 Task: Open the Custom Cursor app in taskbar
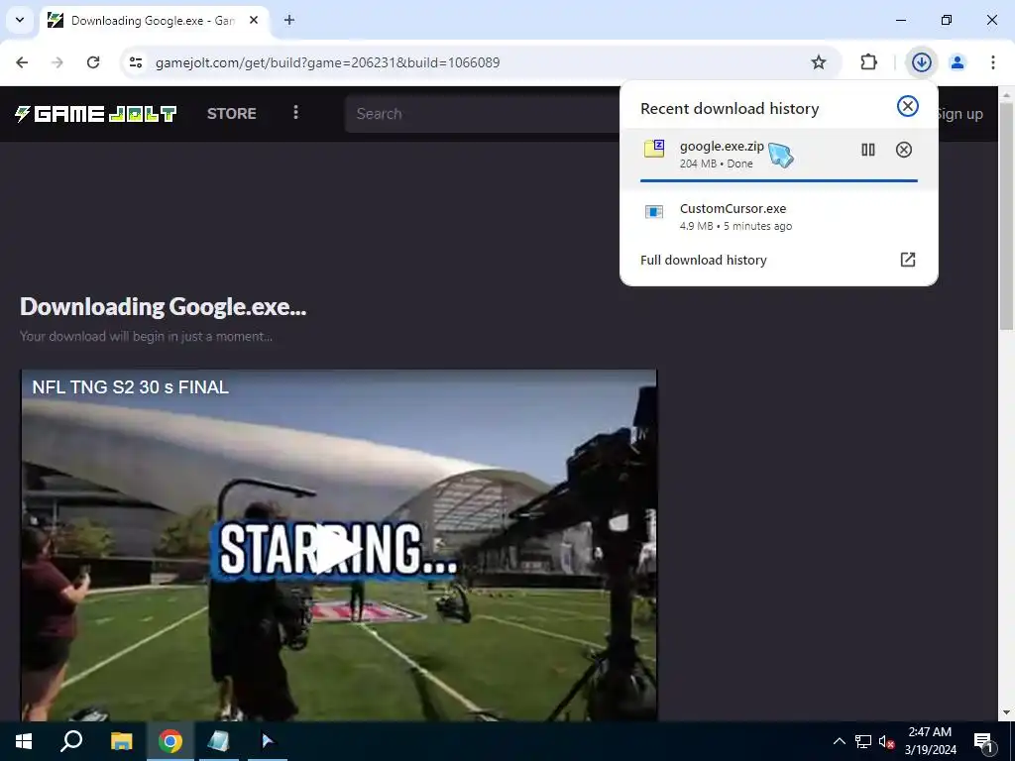[x=268, y=741]
